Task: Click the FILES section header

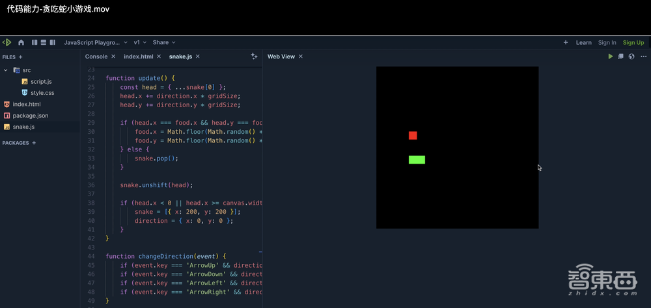Action: point(8,57)
